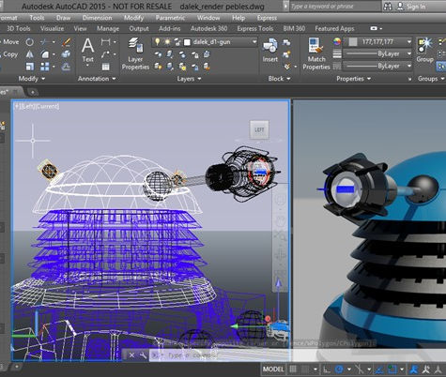The height and width of the screenshot is (377, 446).
Task: Click the object color wheel swatch
Action: click(x=337, y=41)
